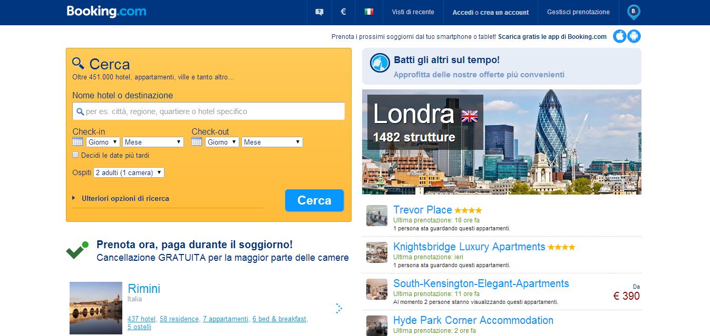Click the blue Cerca search button
The width and height of the screenshot is (710, 336).
[314, 200]
